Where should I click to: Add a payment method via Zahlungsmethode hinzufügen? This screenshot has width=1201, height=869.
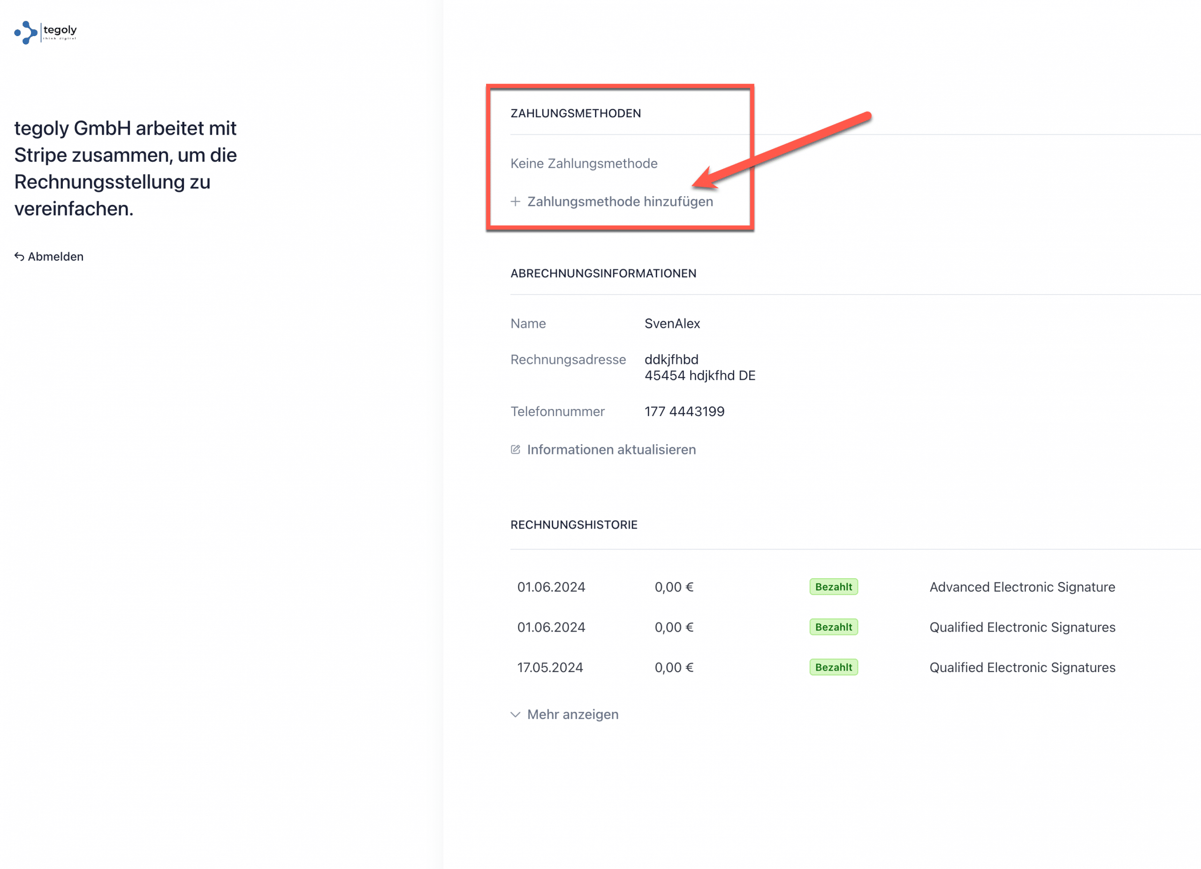(620, 202)
